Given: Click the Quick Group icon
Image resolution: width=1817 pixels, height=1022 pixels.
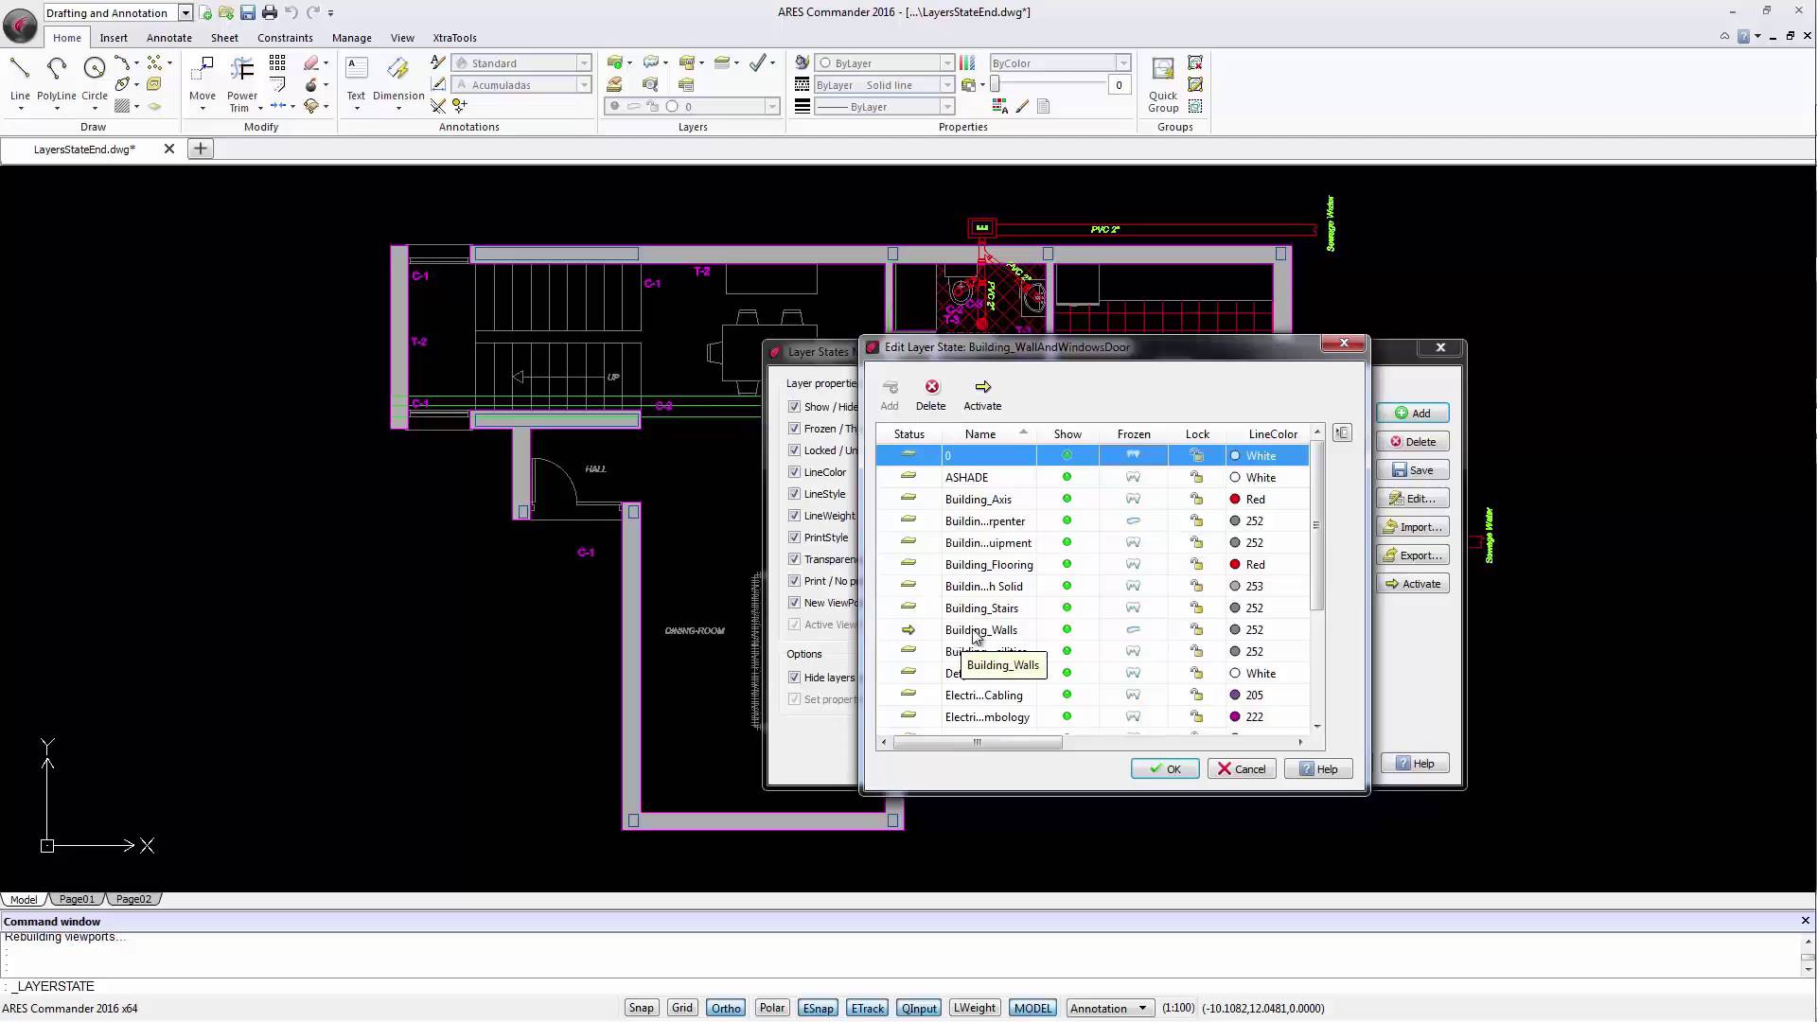Looking at the screenshot, I should click(1163, 69).
